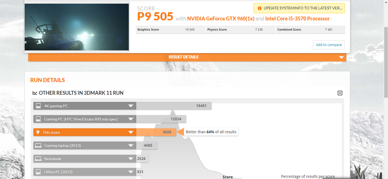Click the Run Details heading

tap(47, 80)
